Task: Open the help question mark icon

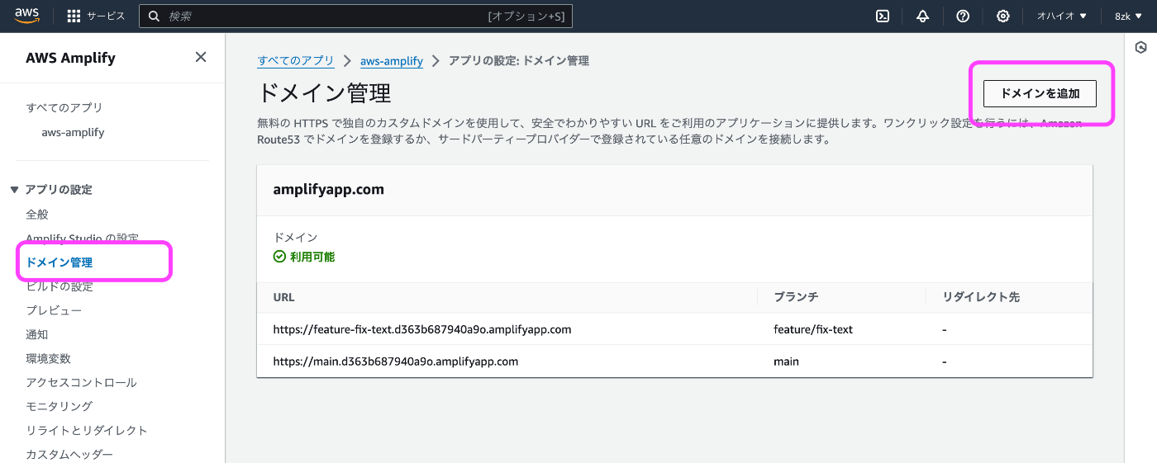Action: 963,16
